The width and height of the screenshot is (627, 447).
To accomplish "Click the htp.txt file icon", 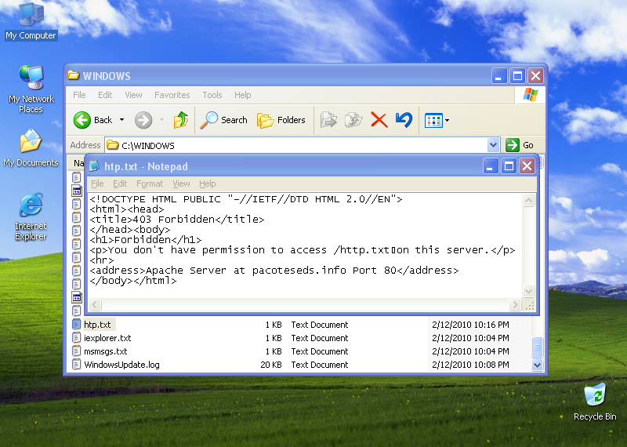I will [x=76, y=325].
